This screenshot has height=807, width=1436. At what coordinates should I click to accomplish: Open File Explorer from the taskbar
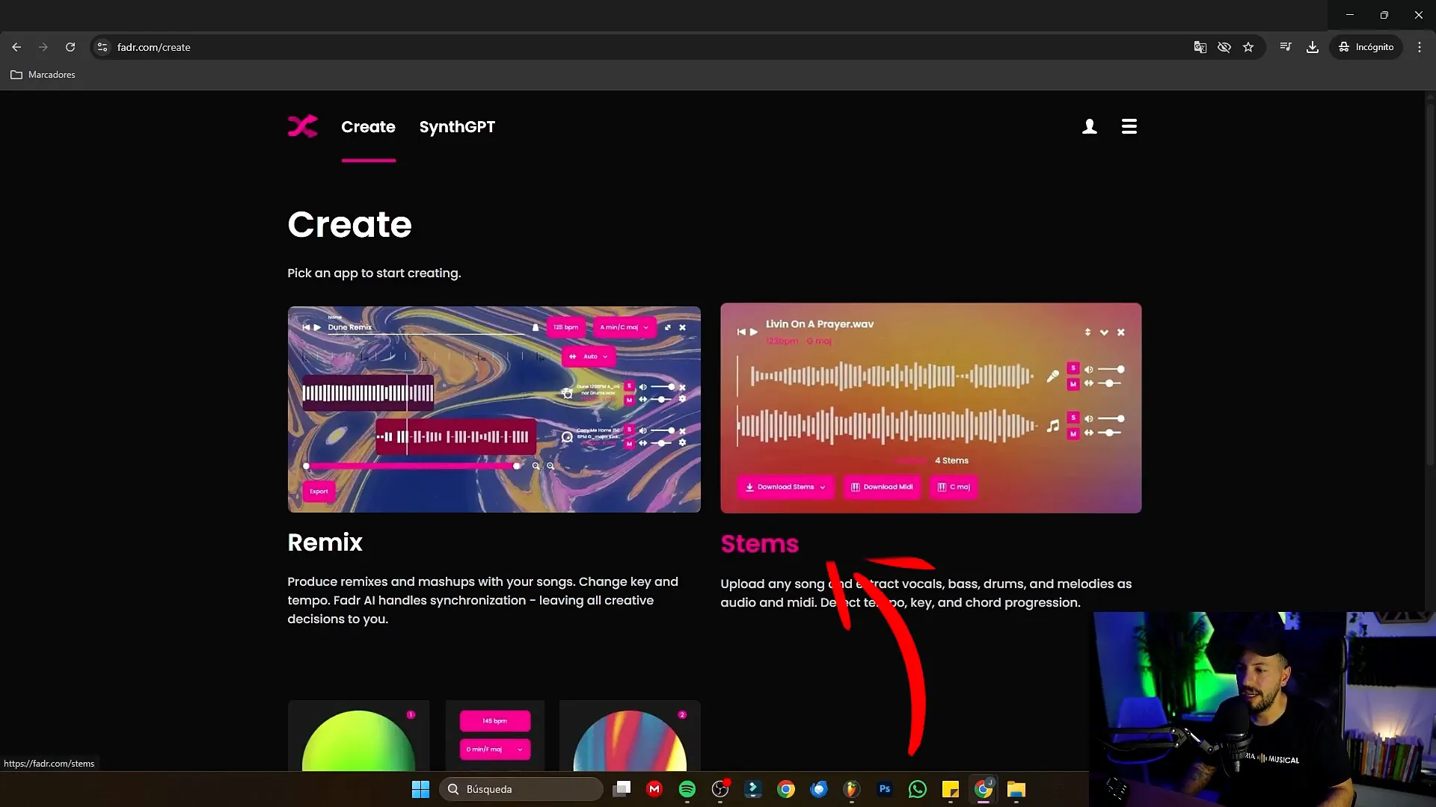coord(1016,789)
